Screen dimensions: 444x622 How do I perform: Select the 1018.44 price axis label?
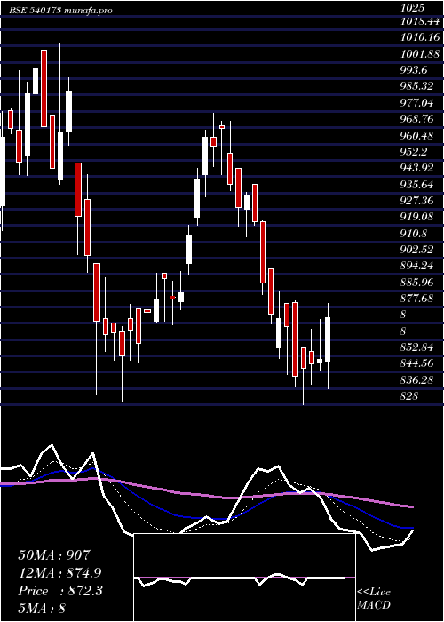(420, 22)
